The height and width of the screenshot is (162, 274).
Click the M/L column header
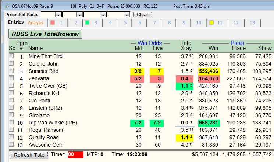(x=139, y=48)
